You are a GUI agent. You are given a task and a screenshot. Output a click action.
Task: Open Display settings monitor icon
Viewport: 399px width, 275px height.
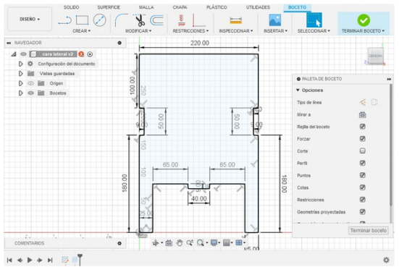click(x=214, y=243)
